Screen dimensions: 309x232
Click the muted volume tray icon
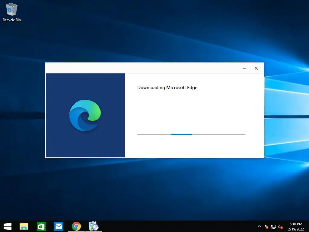coord(280,227)
